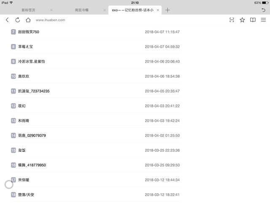Open user 萌鹿_029079379
Viewport: 270px width, 203px height.
32,136
